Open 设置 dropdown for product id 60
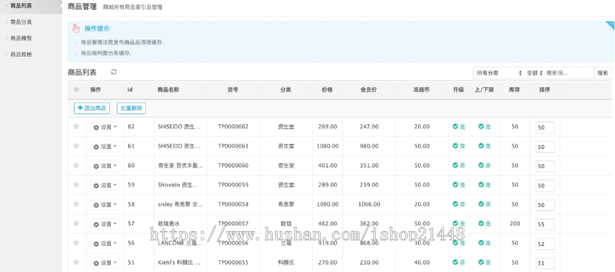Viewport: 615px width, 272px height. [x=105, y=166]
